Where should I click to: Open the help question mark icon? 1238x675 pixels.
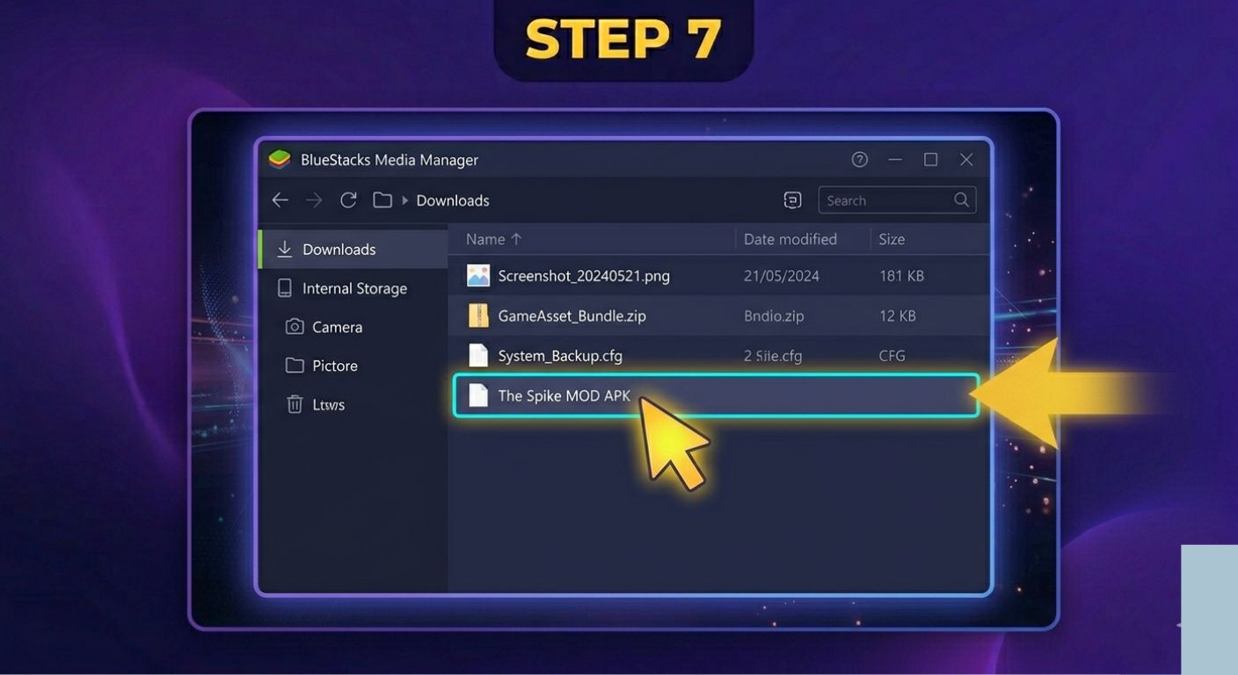(x=860, y=159)
